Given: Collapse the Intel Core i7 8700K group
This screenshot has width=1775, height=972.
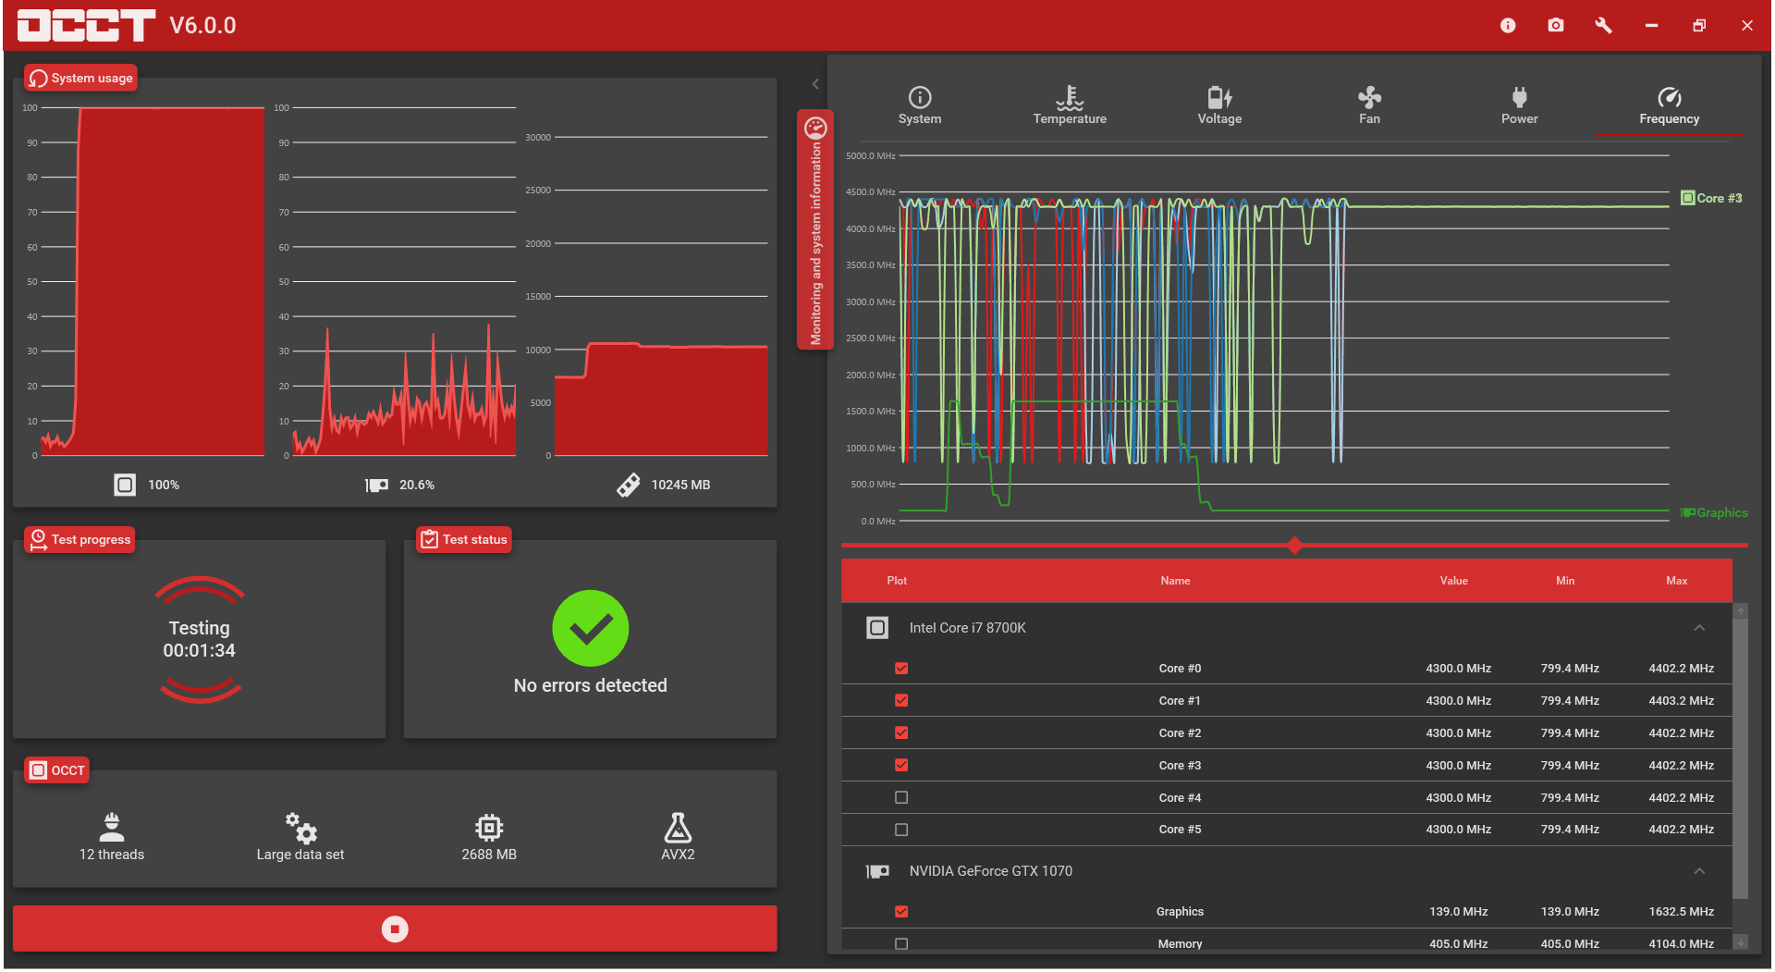Looking at the screenshot, I should (1699, 628).
